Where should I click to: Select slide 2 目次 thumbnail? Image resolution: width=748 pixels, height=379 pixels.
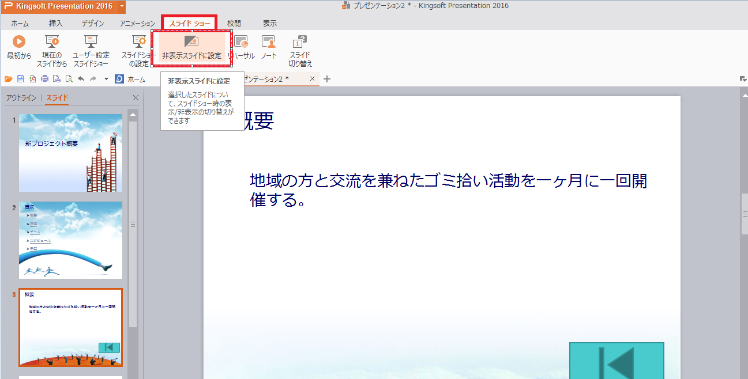point(70,240)
